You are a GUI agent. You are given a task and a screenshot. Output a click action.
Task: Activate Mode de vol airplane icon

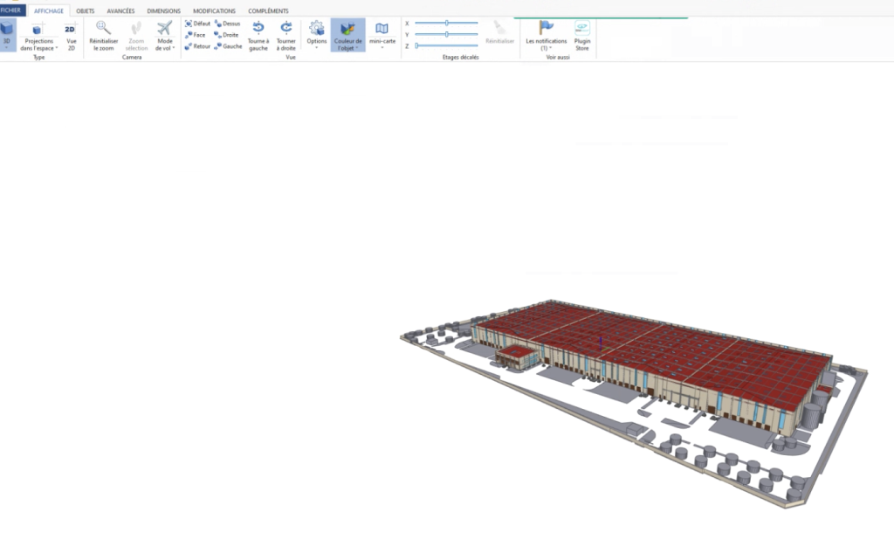click(x=164, y=29)
